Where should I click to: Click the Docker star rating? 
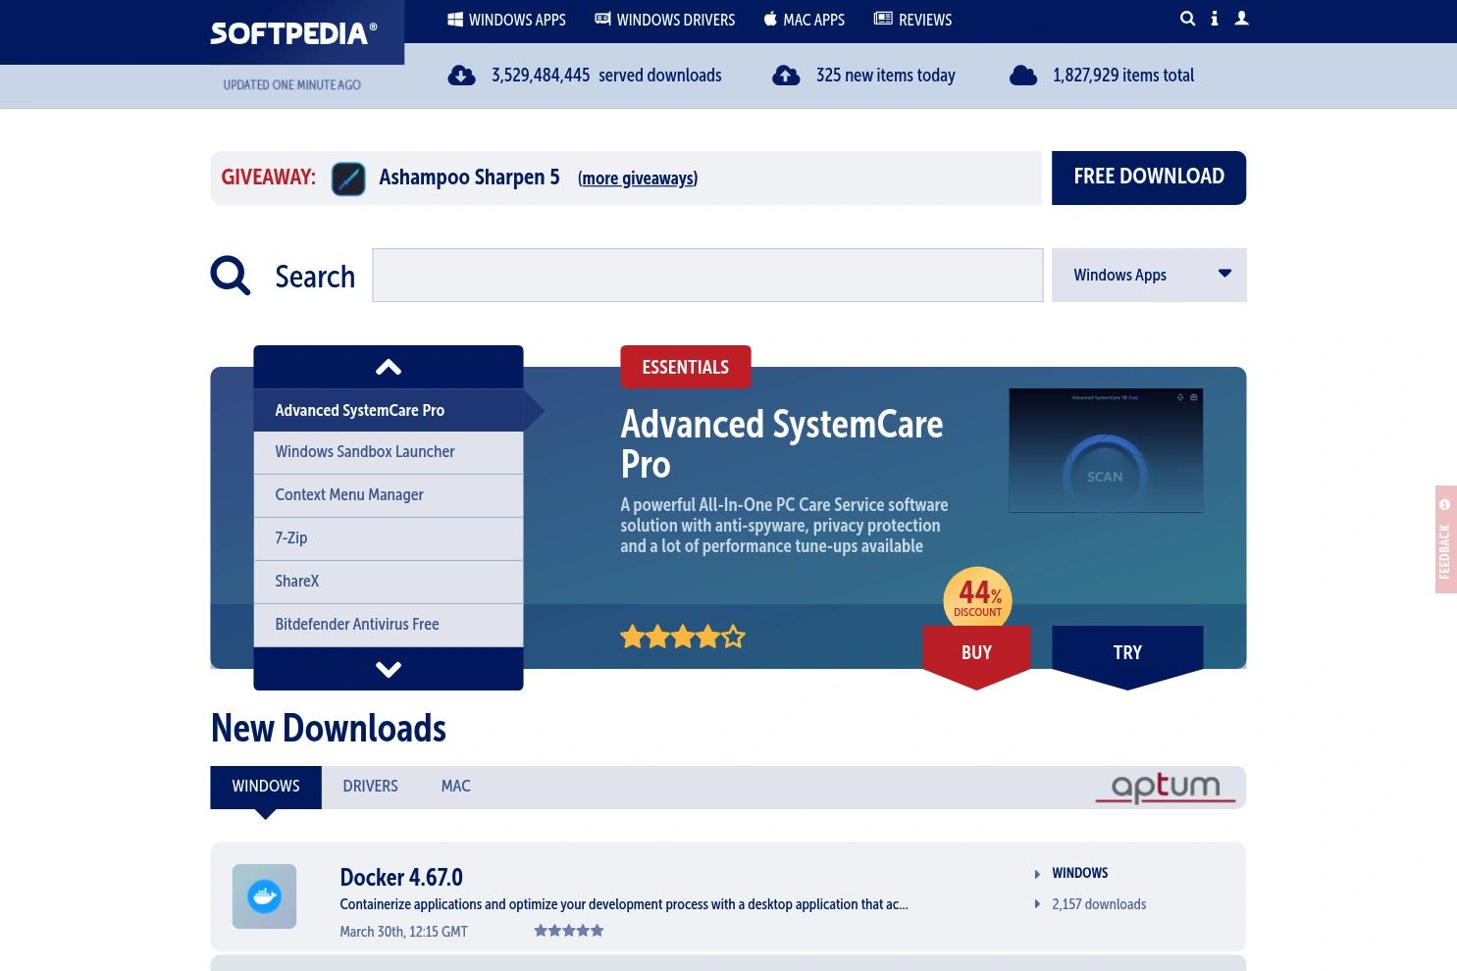coord(569,931)
